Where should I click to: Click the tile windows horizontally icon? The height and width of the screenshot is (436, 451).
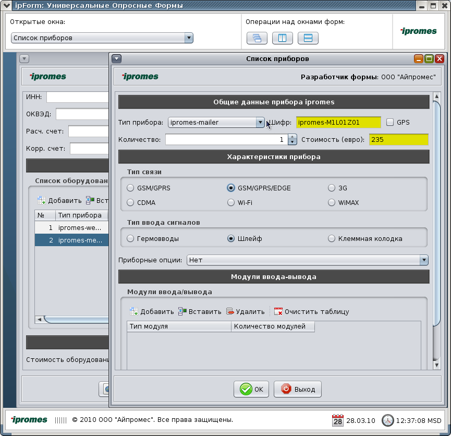point(308,38)
